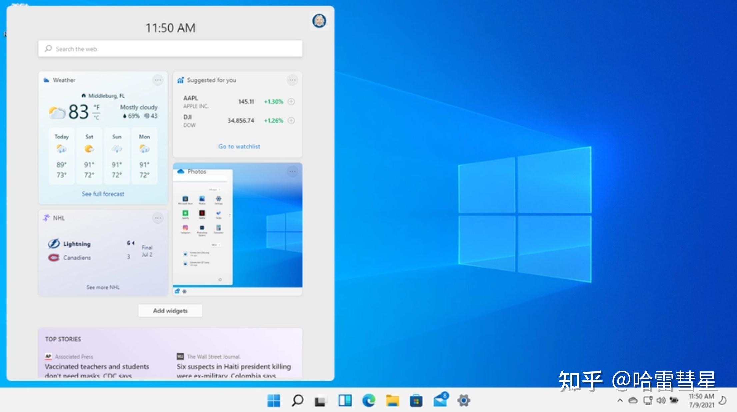Click Tampa Bay Lightning team logo
The image size is (737, 412).
(x=54, y=244)
